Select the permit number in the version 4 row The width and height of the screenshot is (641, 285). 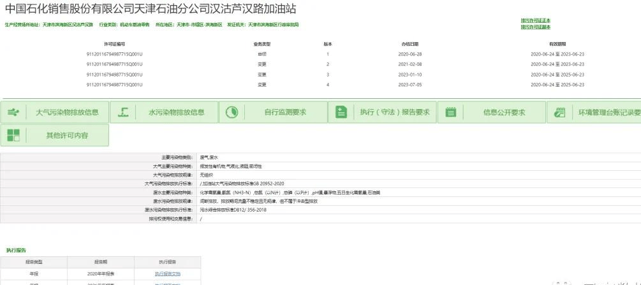point(114,85)
